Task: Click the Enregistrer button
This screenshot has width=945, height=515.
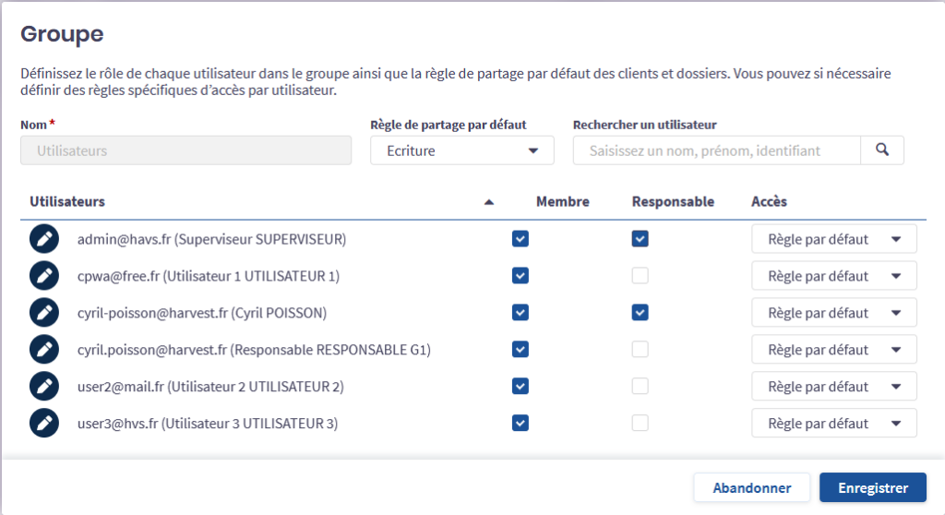Action: 872,488
